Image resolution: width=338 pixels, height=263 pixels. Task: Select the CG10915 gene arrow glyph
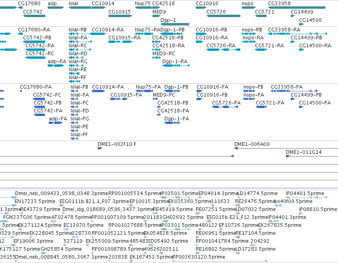pyautogui.click(x=120, y=16)
